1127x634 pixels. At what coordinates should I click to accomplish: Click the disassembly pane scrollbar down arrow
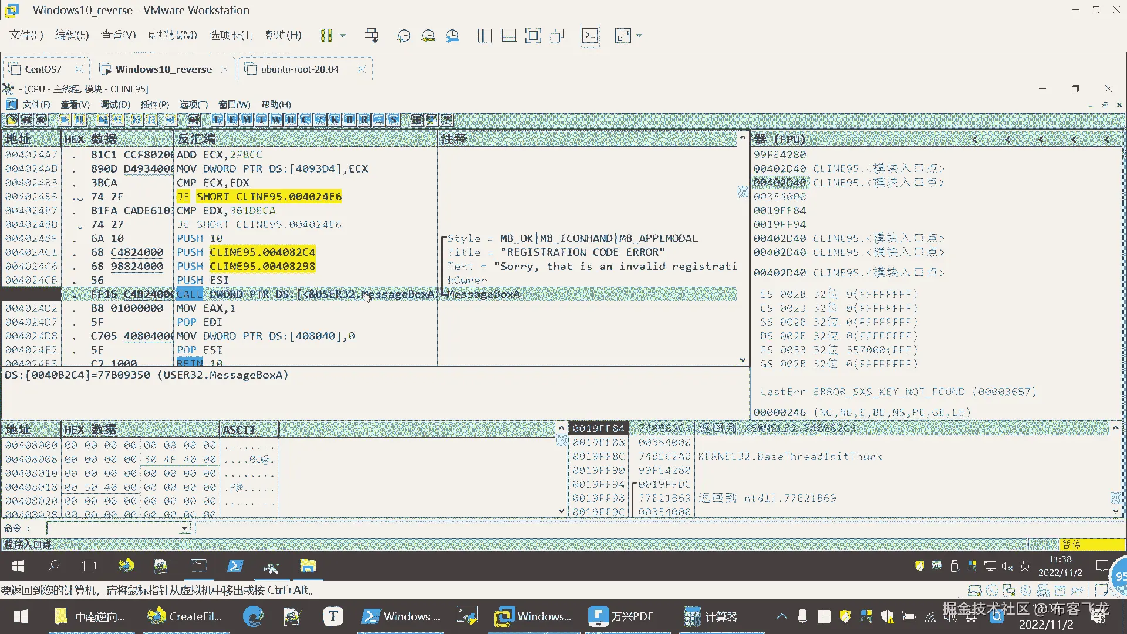coord(743,360)
